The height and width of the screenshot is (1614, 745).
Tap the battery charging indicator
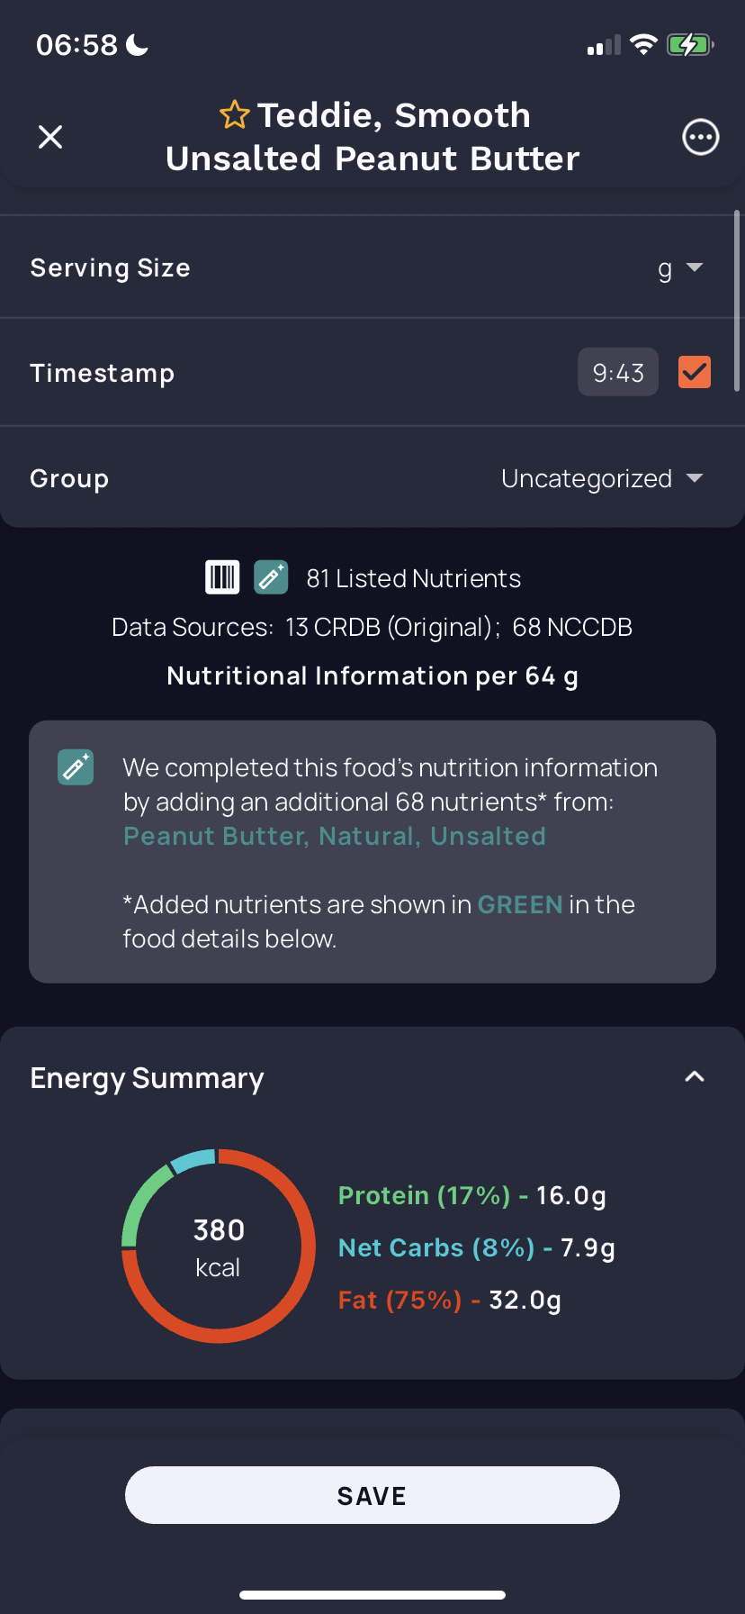pyautogui.click(x=690, y=44)
